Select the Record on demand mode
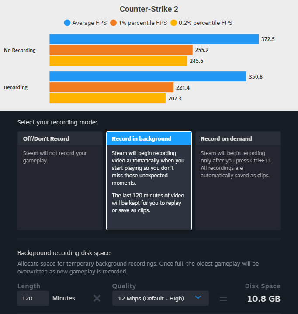298x314 pixels. [x=238, y=181]
